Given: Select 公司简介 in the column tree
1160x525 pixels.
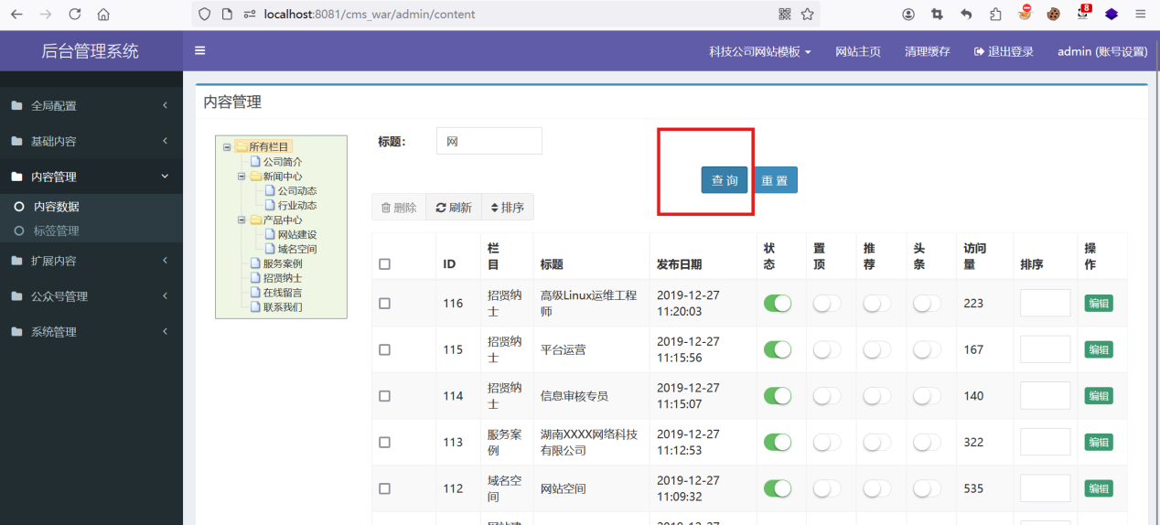Looking at the screenshot, I should pos(283,162).
